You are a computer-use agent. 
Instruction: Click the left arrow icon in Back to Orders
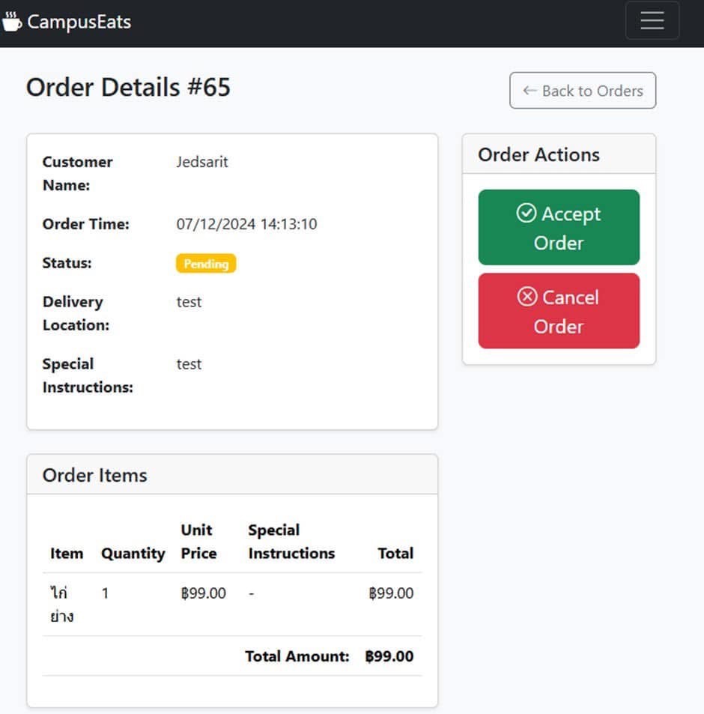click(x=529, y=91)
